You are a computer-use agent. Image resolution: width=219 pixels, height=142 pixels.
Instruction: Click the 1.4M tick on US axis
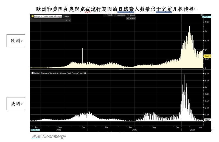(x=207, y=74)
